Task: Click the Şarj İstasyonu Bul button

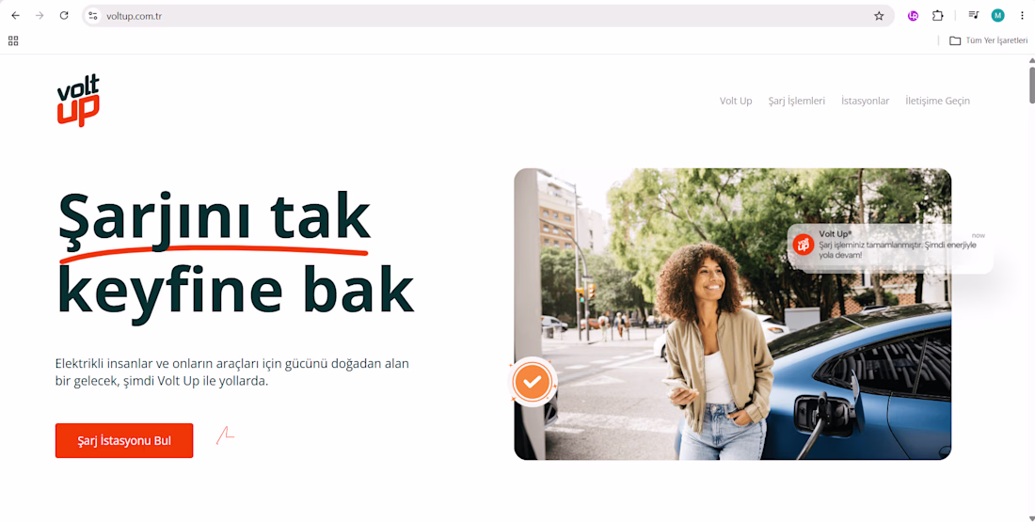Action: pos(124,440)
